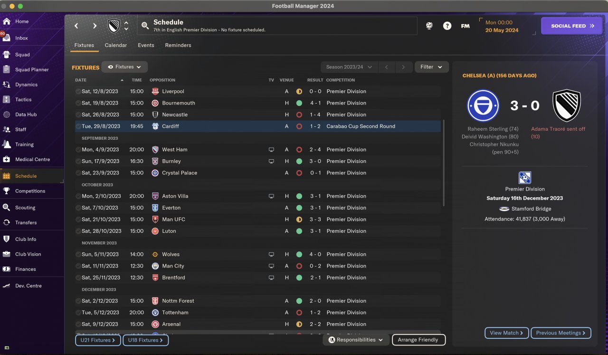The width and height of the screenshot is (608, 355).
Task: Open the Inbox envelope icon
Action: click(x=7, y=38)
